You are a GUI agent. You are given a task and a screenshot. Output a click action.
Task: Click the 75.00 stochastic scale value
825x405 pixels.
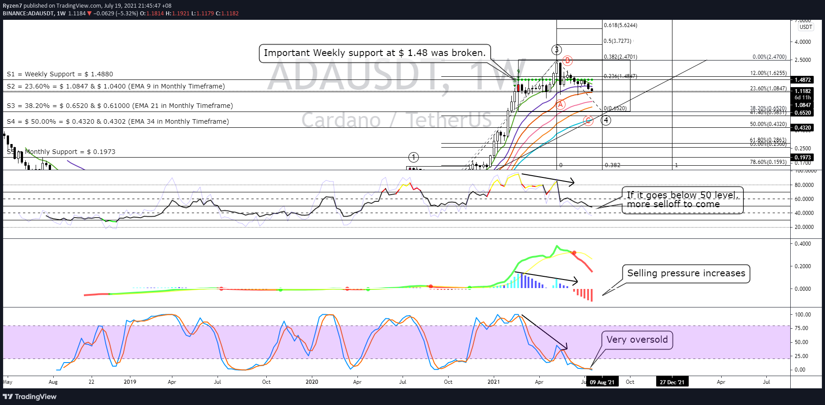click(802, 328)
